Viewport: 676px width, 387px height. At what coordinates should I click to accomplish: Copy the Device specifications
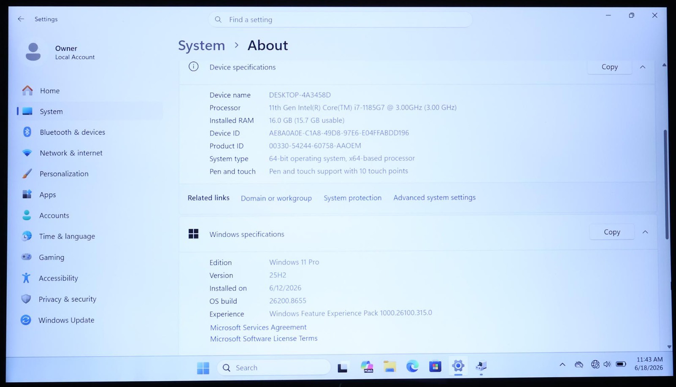(609, 67)
